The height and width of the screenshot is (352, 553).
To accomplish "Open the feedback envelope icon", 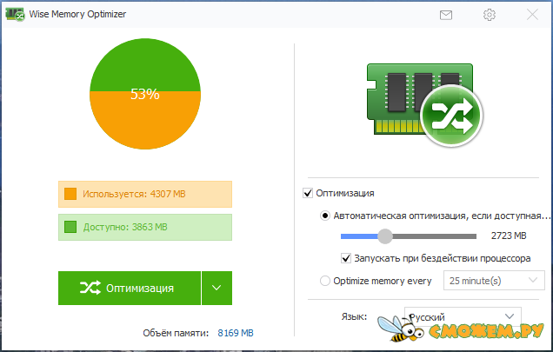I will click(x=446, y=15).
